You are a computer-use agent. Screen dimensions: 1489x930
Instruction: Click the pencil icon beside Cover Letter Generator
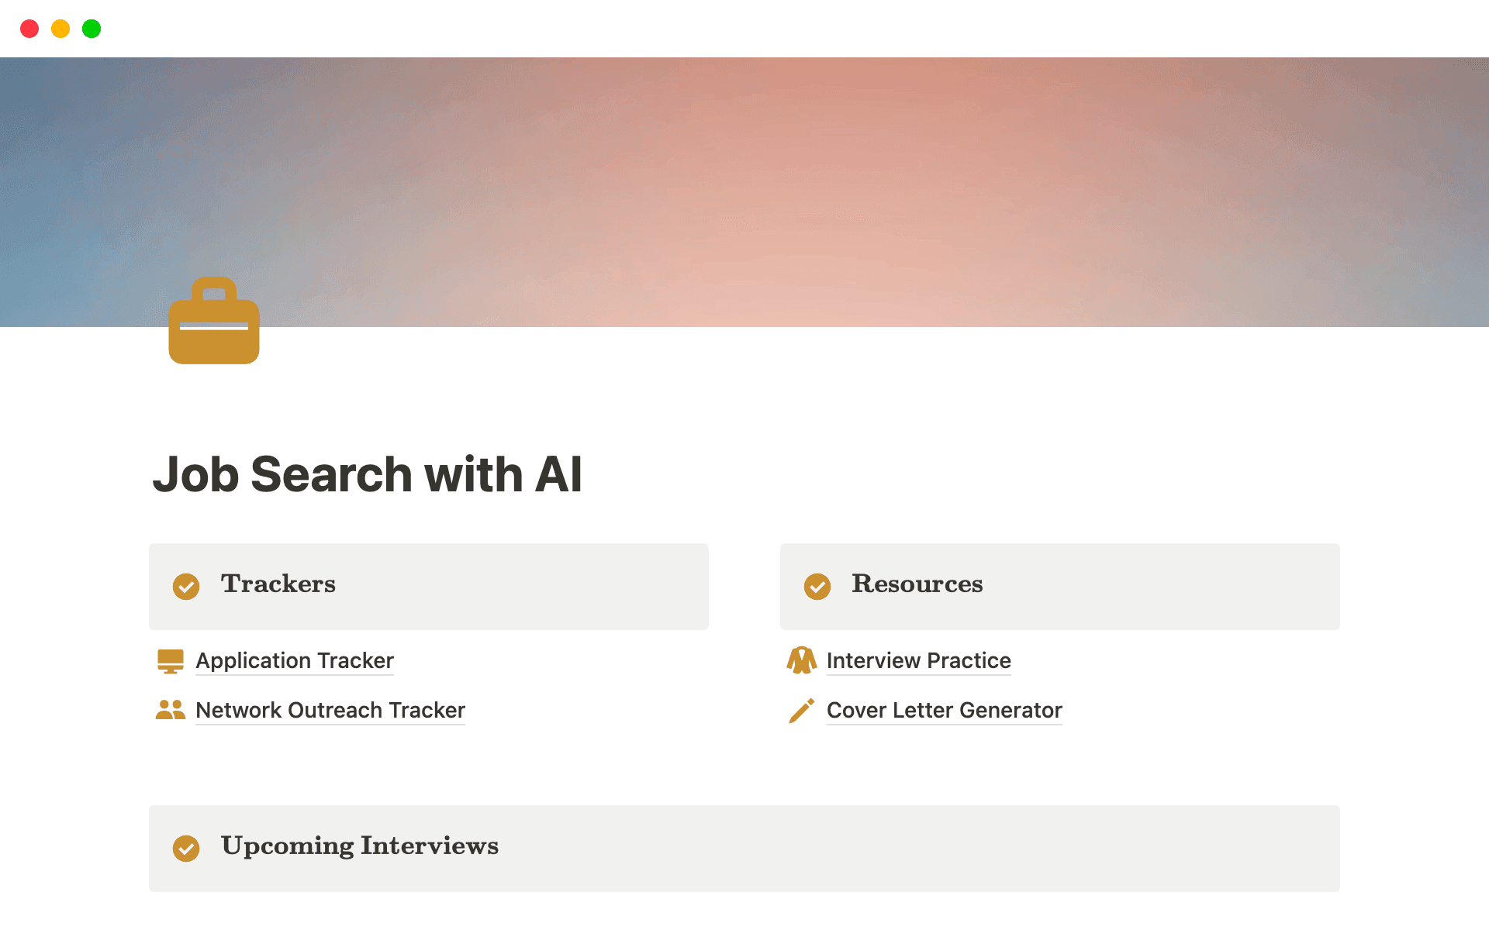[803, 710]
